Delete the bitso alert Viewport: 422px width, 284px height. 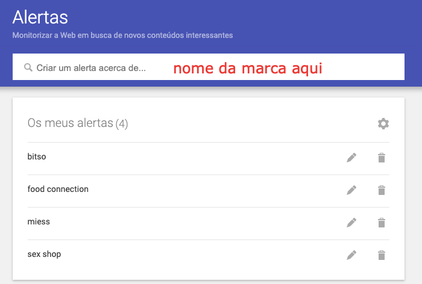click(382, 158)
